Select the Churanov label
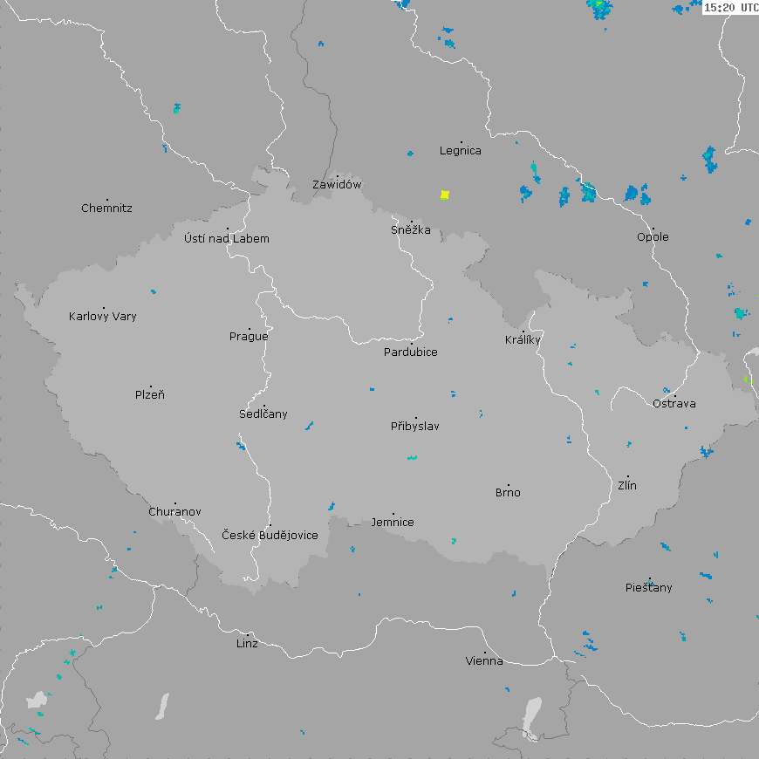The height and width of the screenshot is (759, 759). 174,511
